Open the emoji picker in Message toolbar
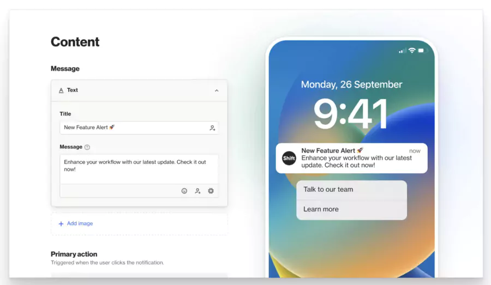This screenshot has height=285, width=491. click(x=184, y=191)
